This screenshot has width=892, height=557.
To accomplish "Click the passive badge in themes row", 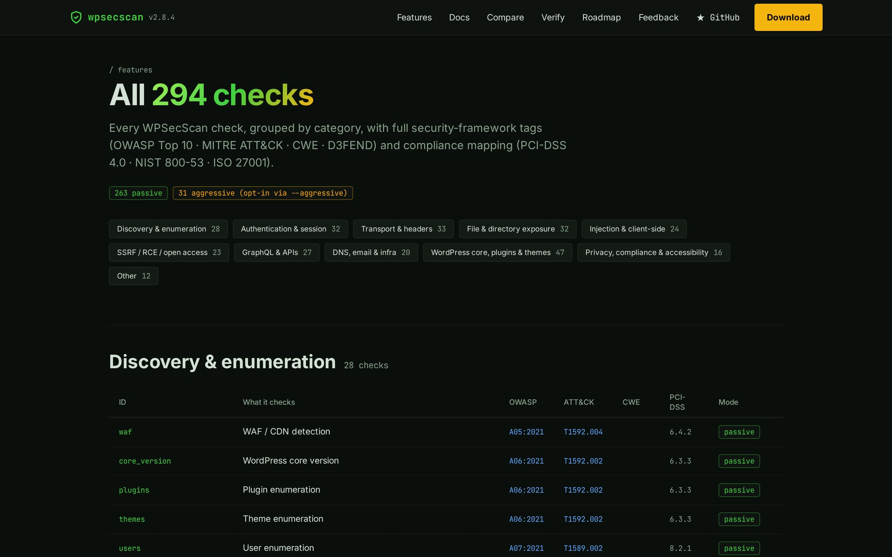I will click(739, 519).
